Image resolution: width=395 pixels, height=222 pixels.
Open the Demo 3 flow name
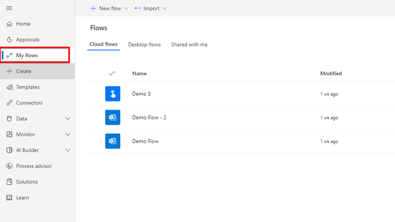(142, 94)
